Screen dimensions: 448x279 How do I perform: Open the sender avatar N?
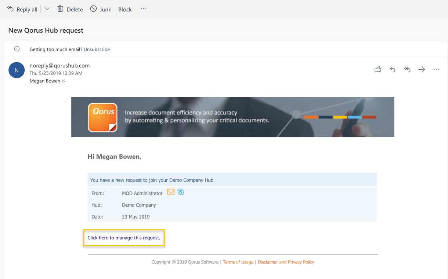[17, 70]
